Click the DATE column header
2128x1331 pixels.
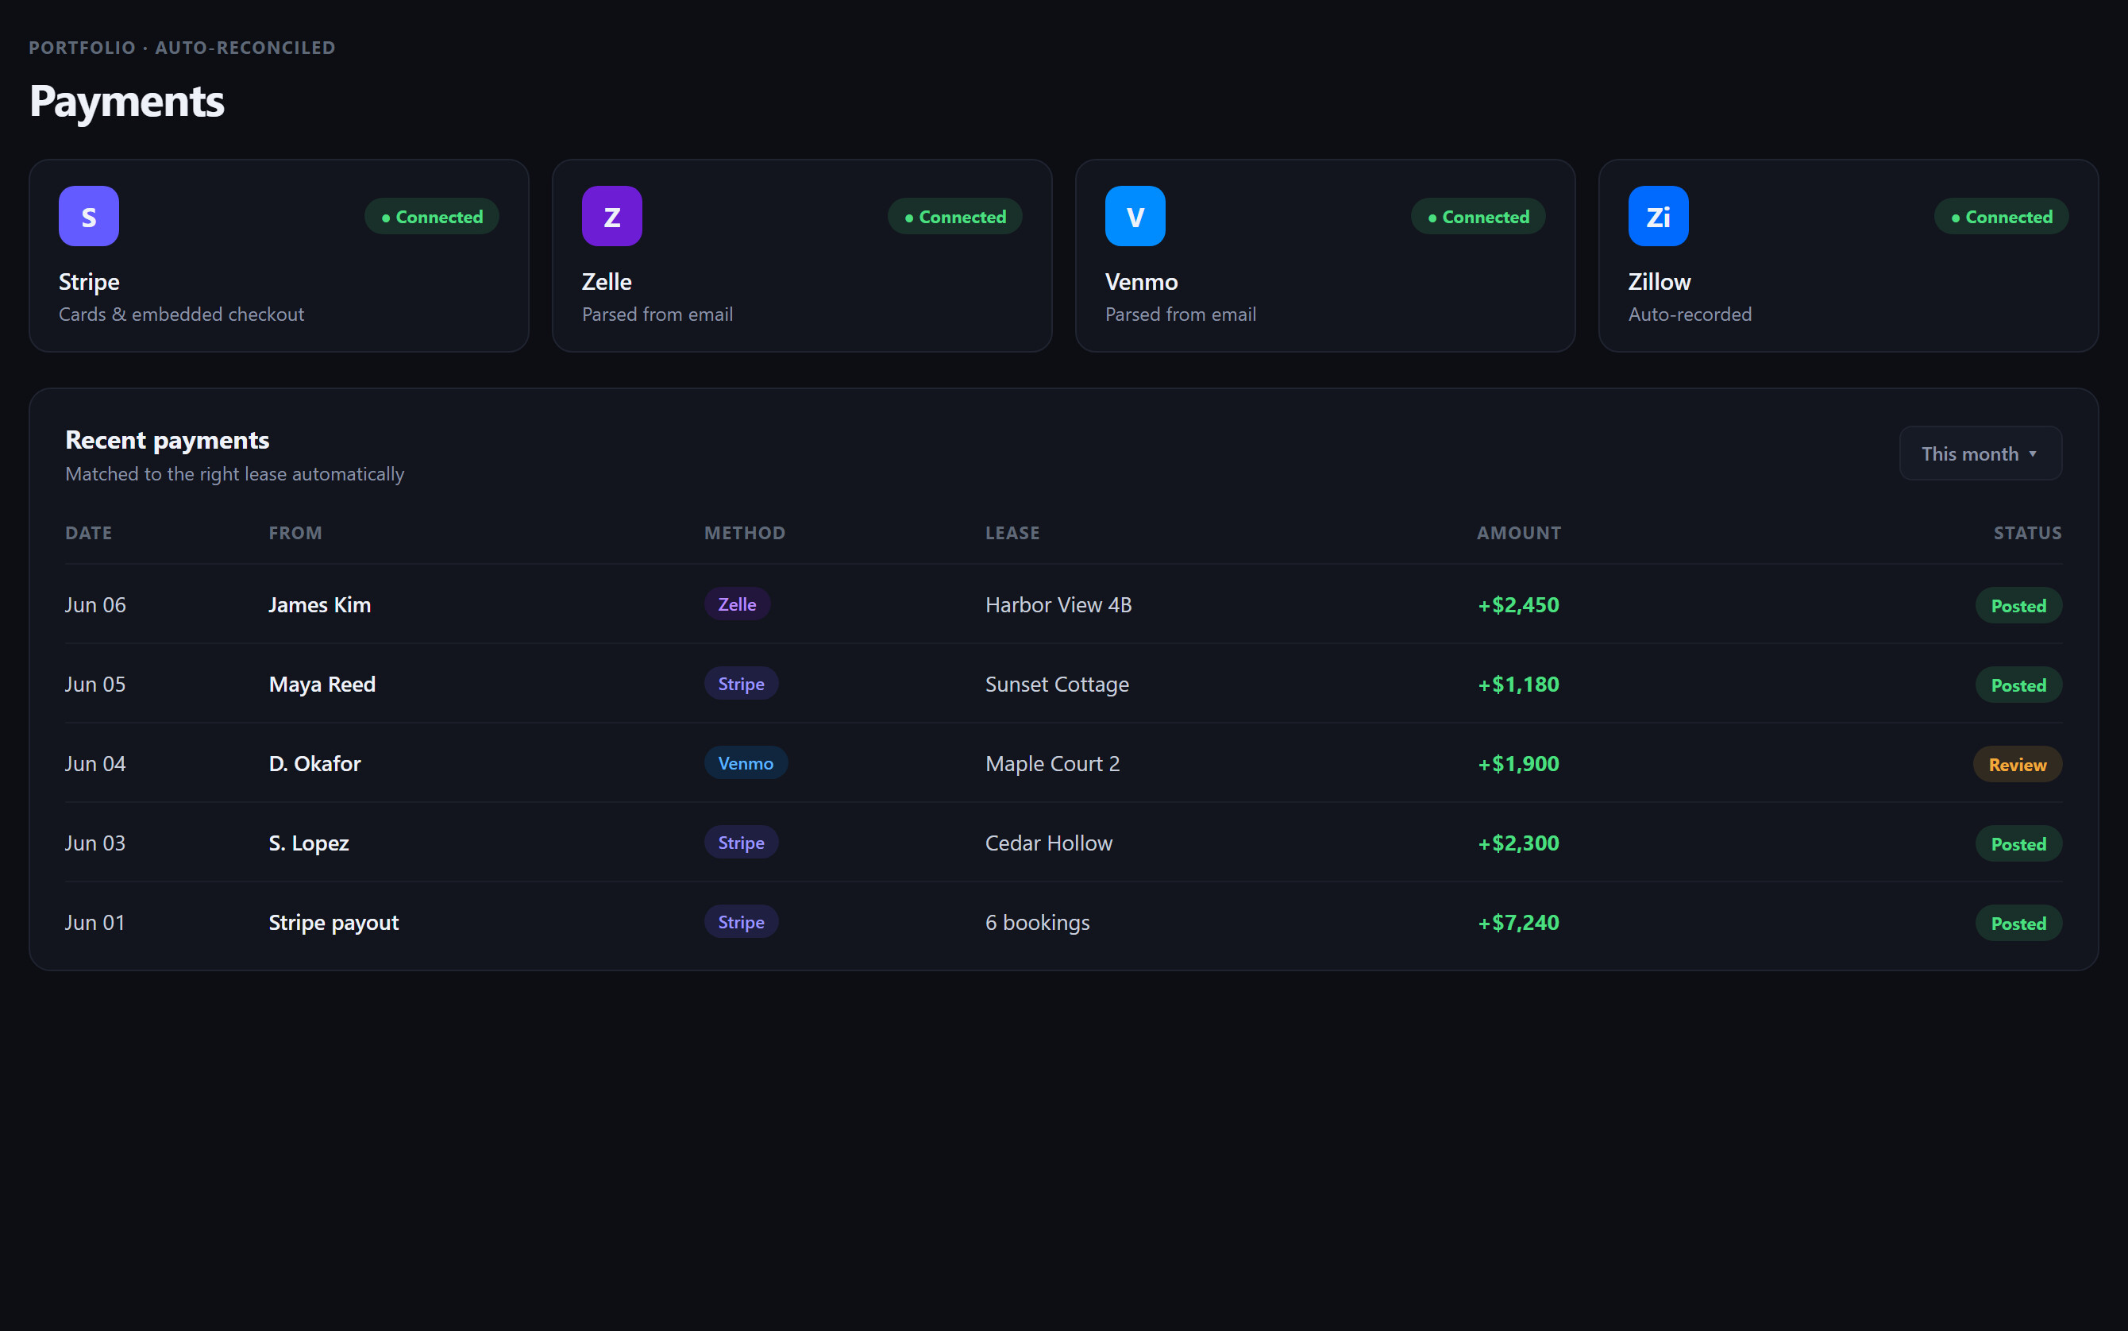(x=89, y=533)
